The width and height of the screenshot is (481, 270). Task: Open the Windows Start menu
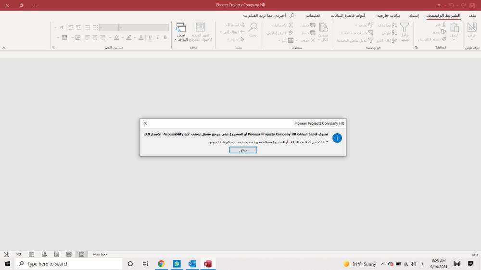[7, 264]
